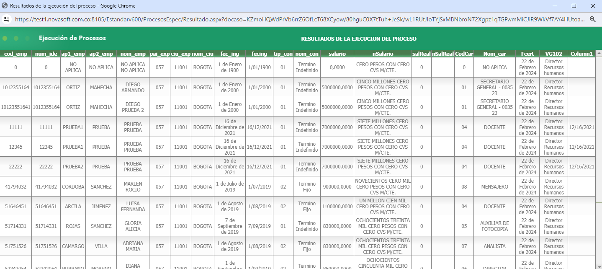Click the Chrome globe icon in title bar

point(5,6)
